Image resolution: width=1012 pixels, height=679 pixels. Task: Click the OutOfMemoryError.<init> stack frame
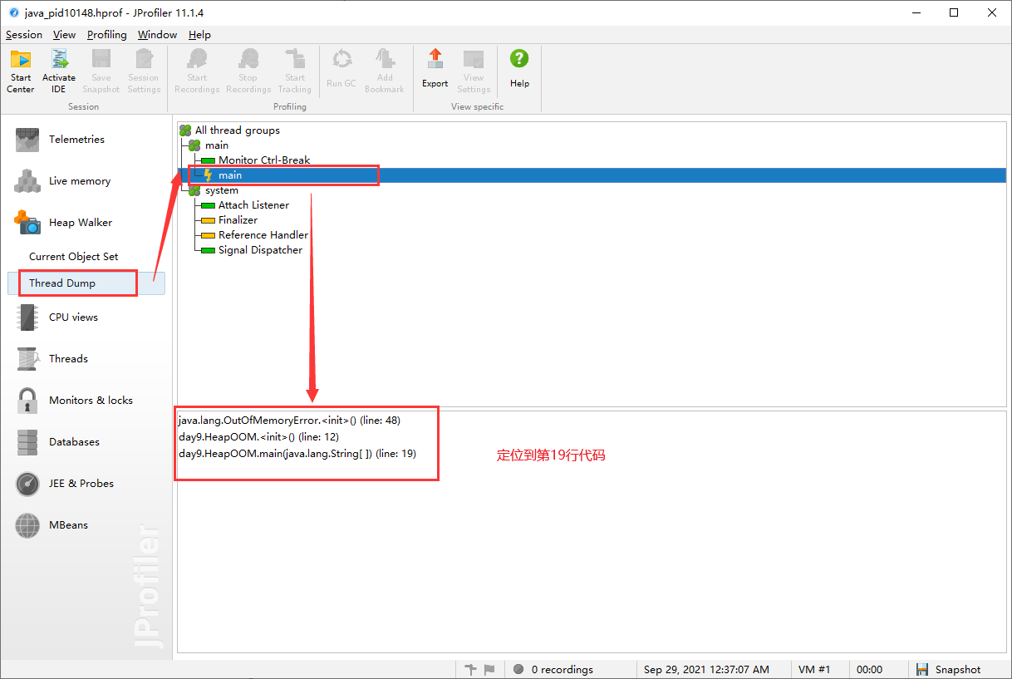(289, 421)
